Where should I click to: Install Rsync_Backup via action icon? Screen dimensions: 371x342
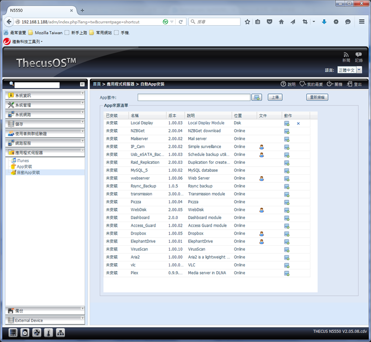(x=287, y=187)
